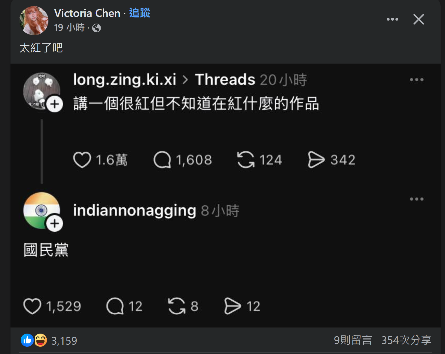Repost thread with 124 reposts
This screenshot has height=354, width=445.
[246, 160]
